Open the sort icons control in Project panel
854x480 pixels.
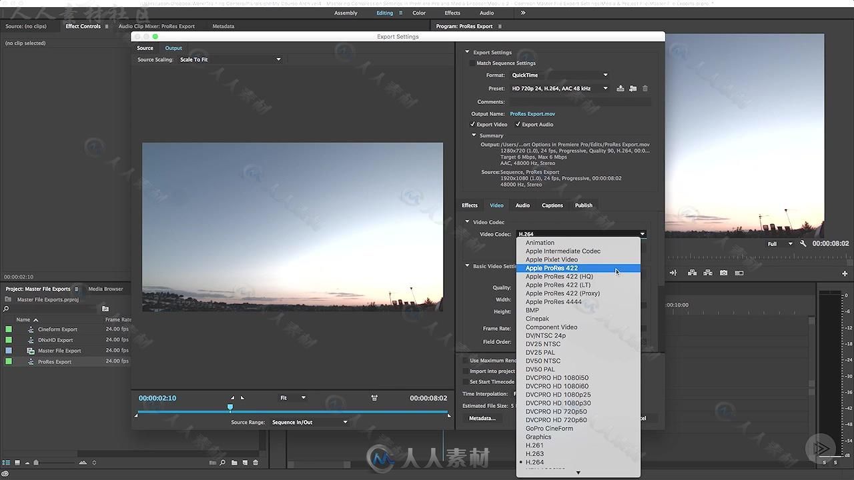(x=94, y=463)
